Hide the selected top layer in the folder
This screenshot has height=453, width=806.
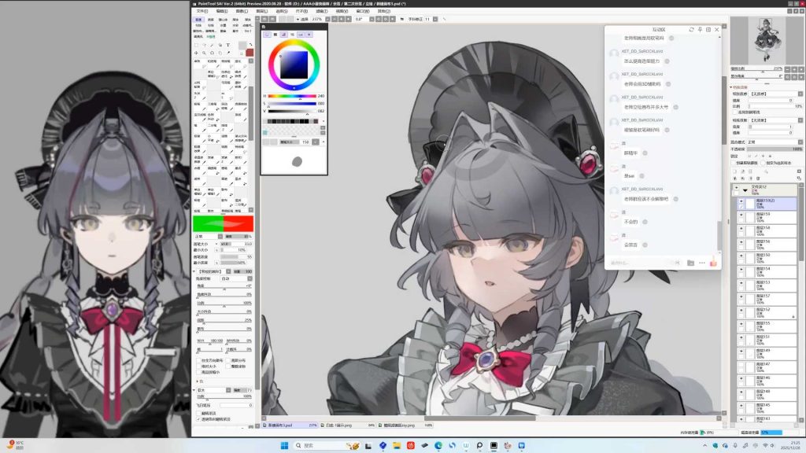(741, 203)
